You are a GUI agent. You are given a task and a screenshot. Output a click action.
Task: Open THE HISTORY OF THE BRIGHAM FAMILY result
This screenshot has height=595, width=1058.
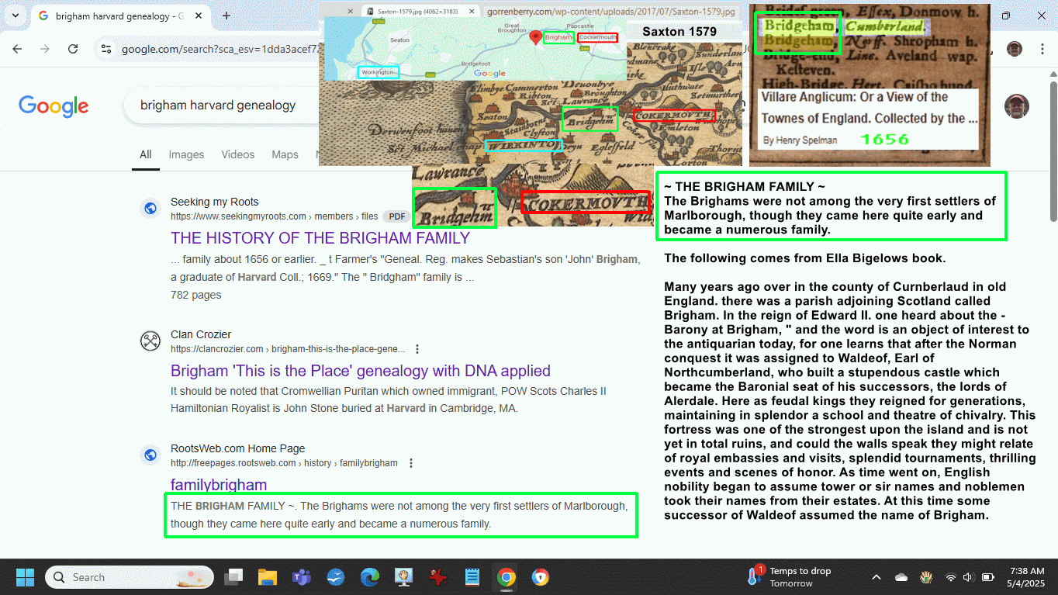tap(320, 237)
